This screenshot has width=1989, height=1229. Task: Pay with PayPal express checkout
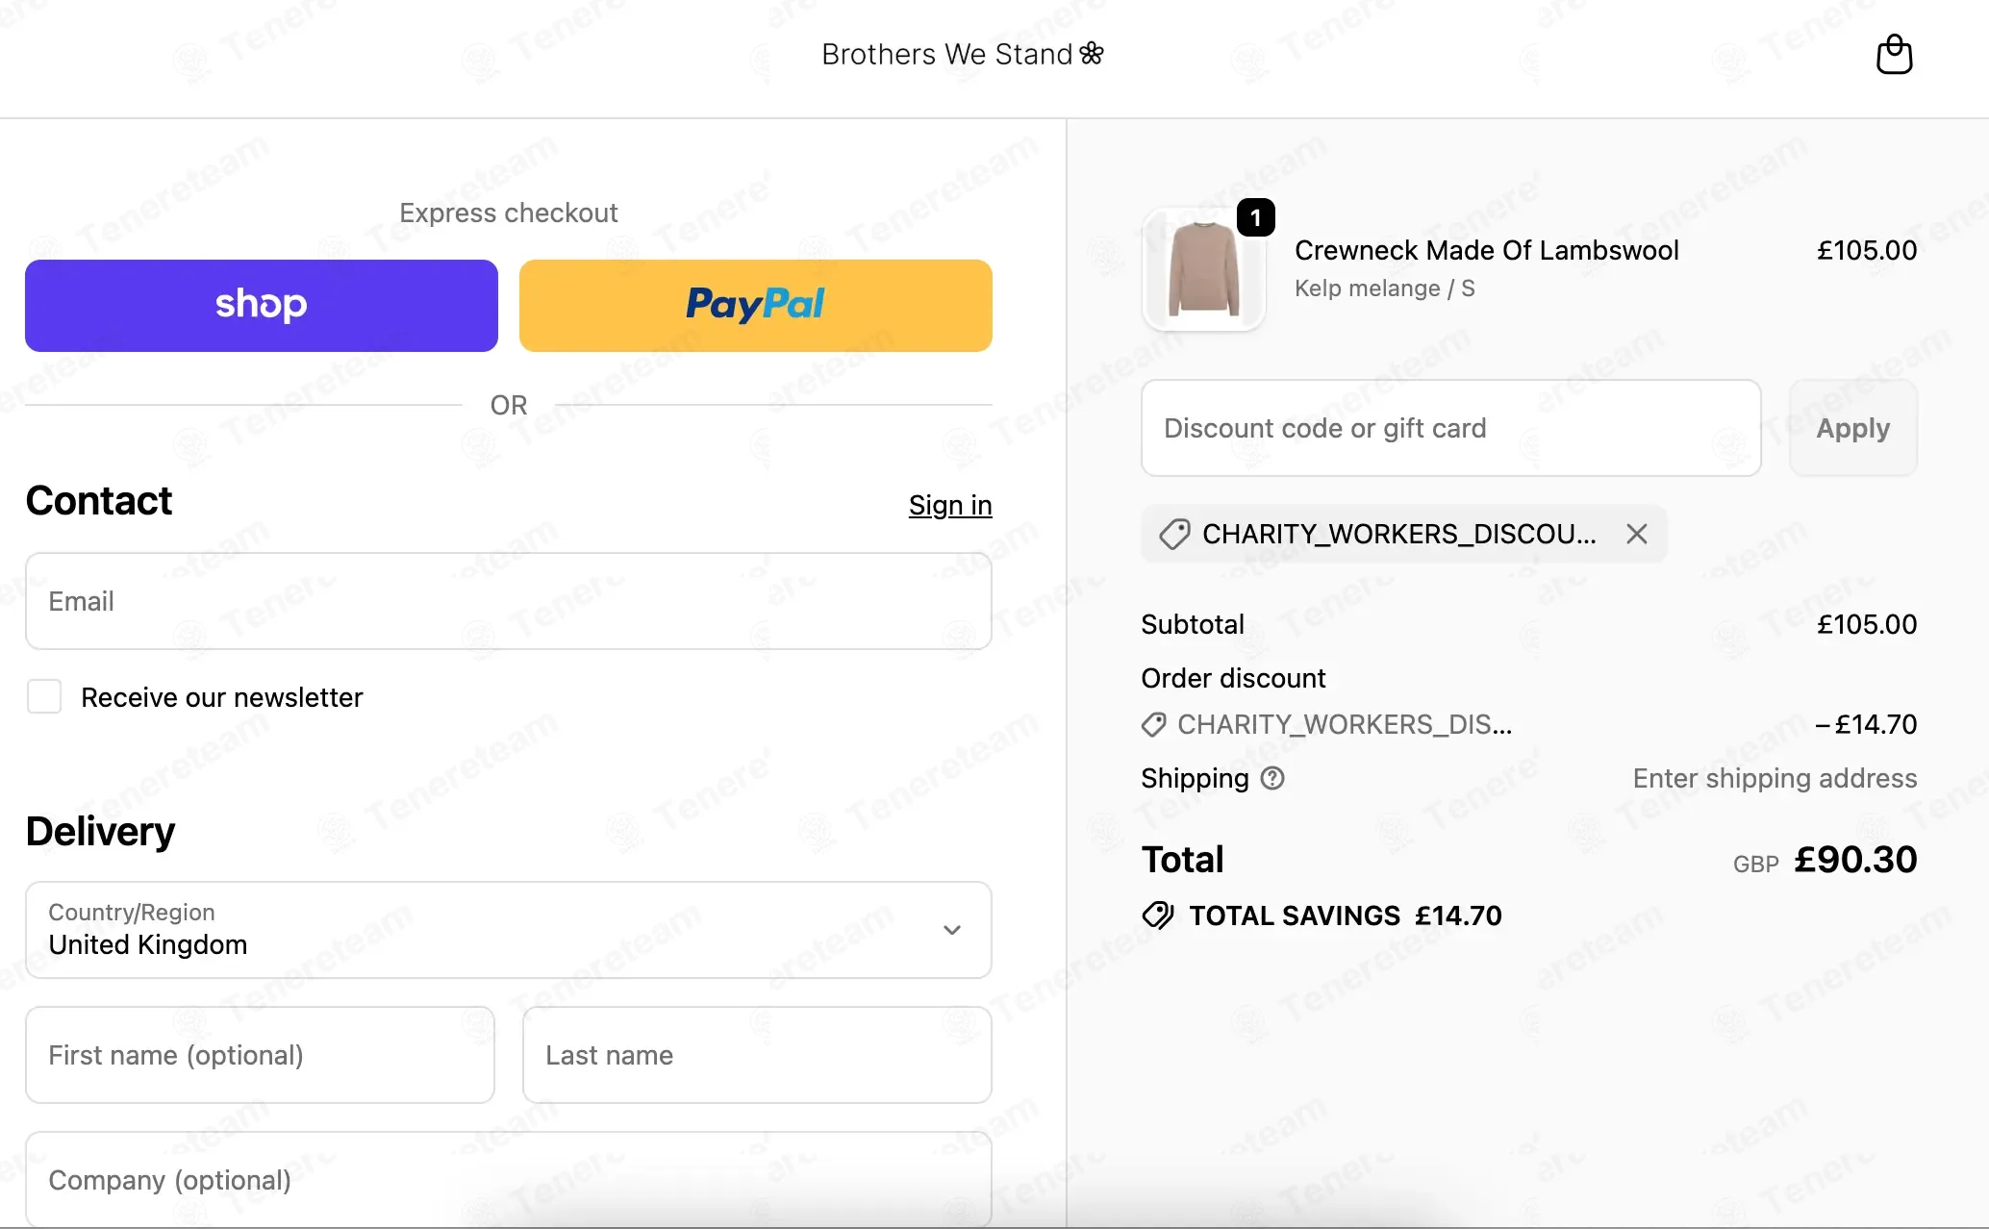(x=756, y=306)
